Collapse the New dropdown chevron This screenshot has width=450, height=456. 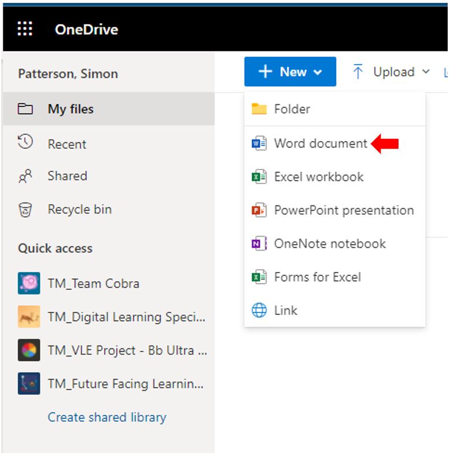point(318,72)
